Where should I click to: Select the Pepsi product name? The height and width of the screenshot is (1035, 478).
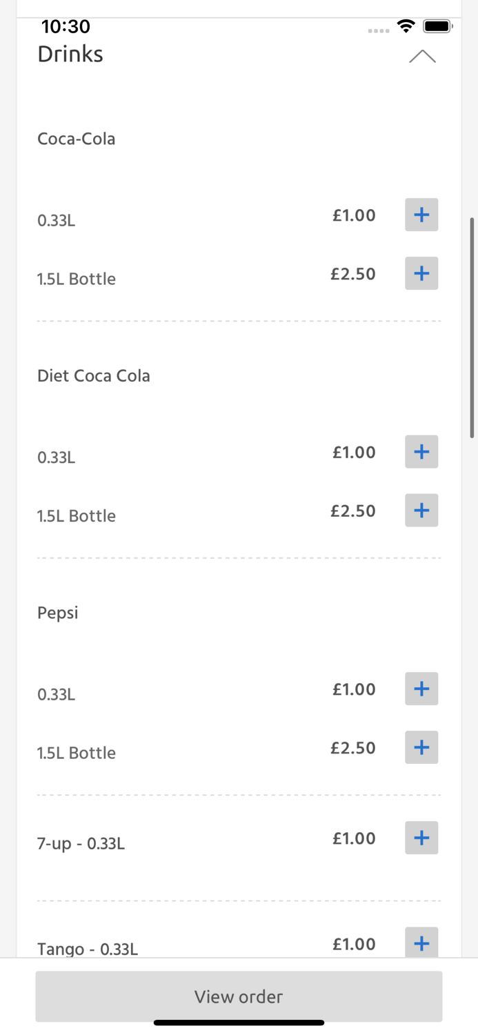click(57, 613)
